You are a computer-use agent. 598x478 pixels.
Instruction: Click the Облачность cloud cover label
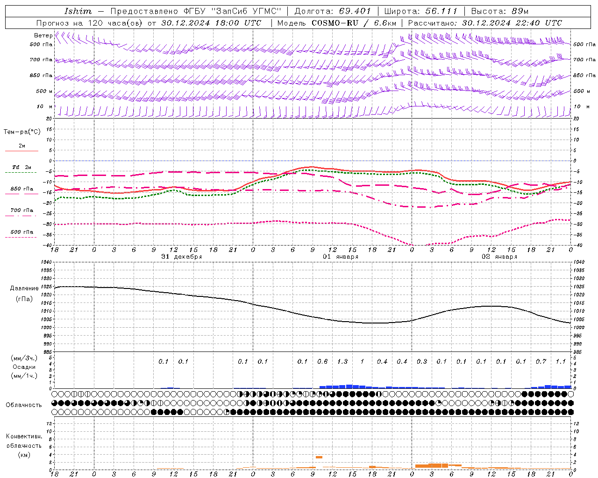pos(24,405)
